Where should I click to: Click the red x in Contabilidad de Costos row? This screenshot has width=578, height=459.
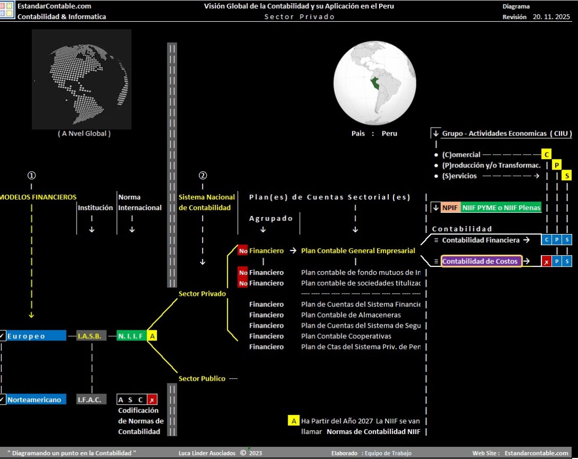coord(546,262)
